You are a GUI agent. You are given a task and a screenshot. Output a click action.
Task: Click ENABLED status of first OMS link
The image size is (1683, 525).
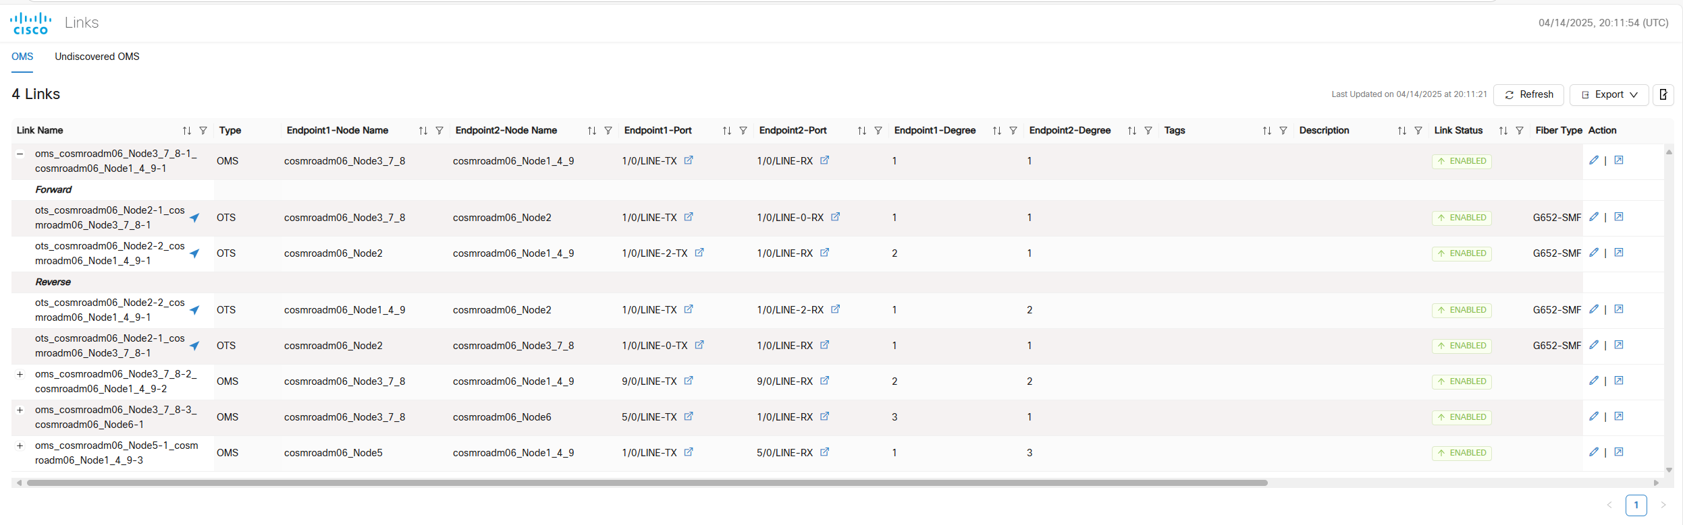(1462, 161)
